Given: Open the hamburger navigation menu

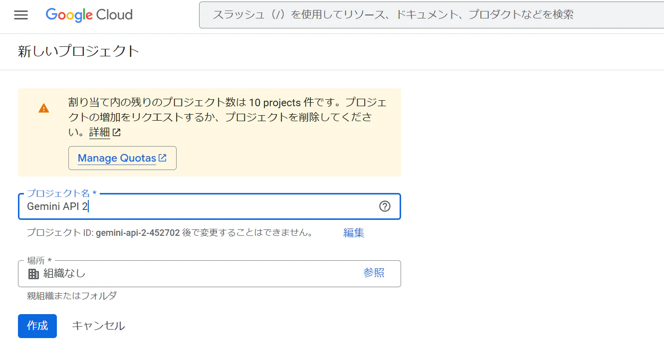Looking at the screenshot, I should click(x=21, y=15).
